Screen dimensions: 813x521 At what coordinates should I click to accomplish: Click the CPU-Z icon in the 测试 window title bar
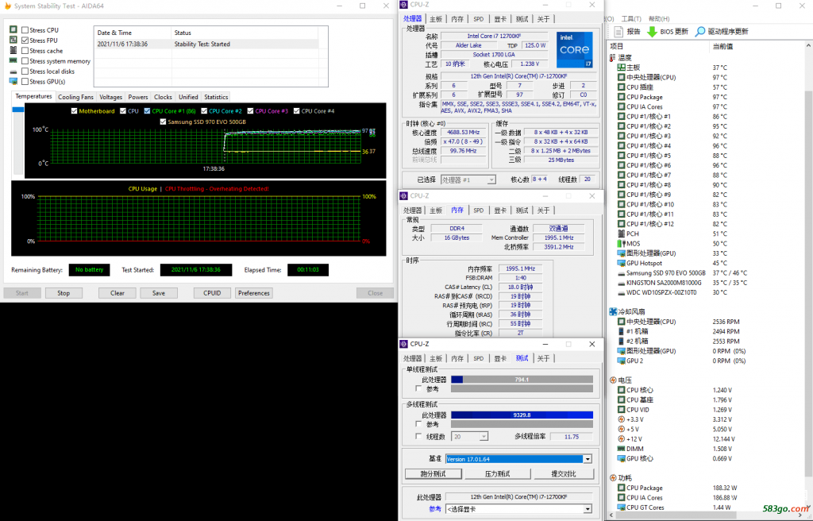pyautogui.click(x=404, y=344)
